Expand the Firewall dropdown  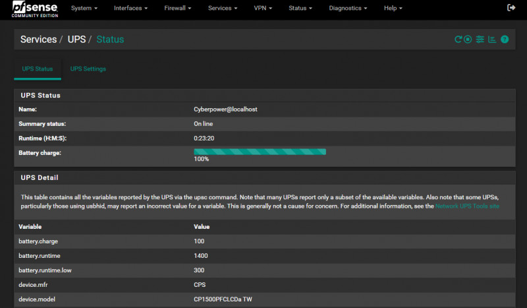[x=178, y=9]
